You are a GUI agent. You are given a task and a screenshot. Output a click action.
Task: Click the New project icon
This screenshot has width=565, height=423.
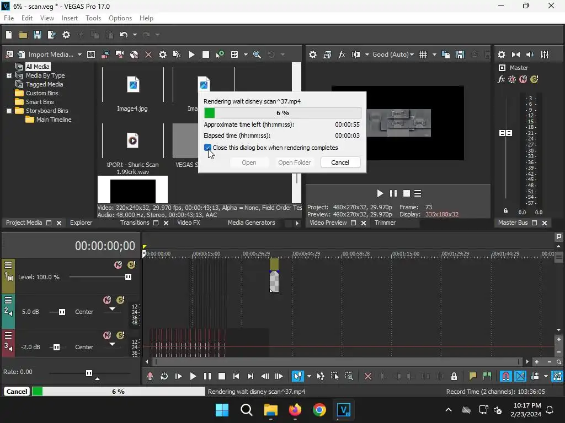9,35
